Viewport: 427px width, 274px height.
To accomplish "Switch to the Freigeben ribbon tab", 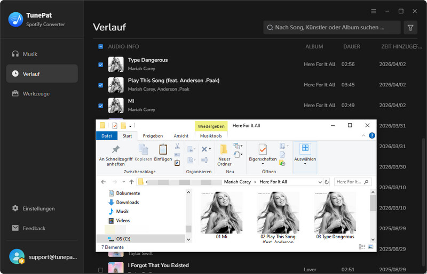I will click(153, 136).
